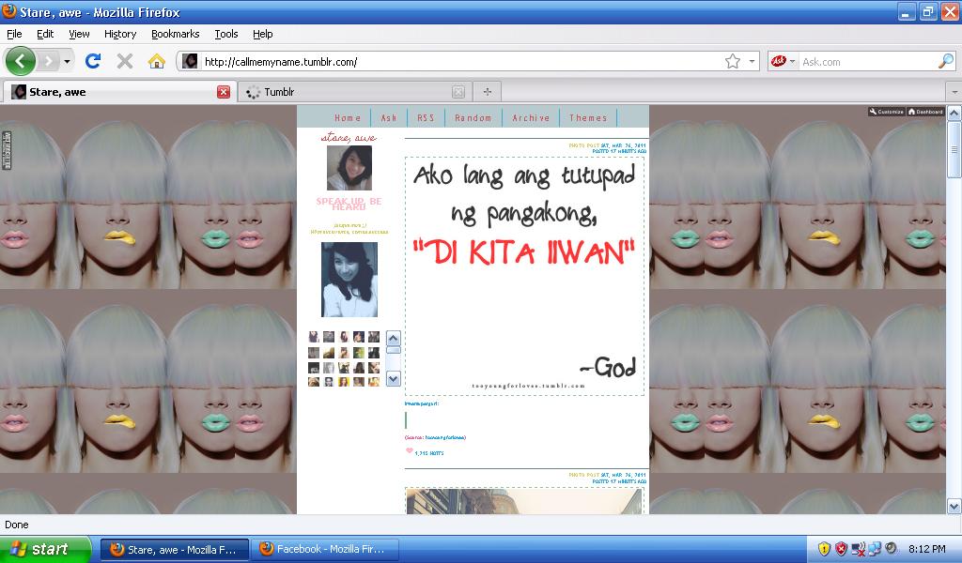Open the list all tabs dropdown

pyautogui.click(x=954, y=92)
